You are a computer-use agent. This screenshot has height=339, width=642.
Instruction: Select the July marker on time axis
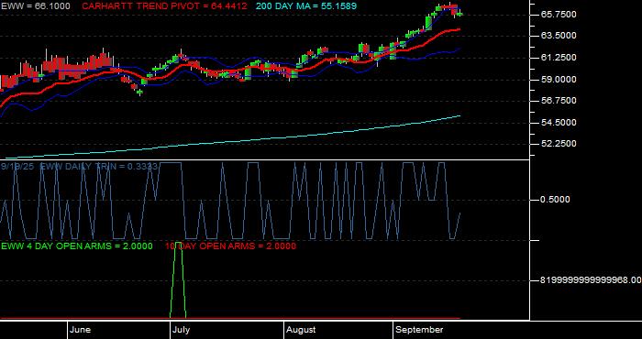[181, 330]
